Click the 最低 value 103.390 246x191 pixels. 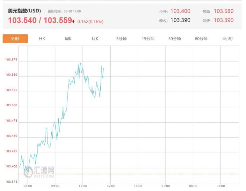click(223, 20)
